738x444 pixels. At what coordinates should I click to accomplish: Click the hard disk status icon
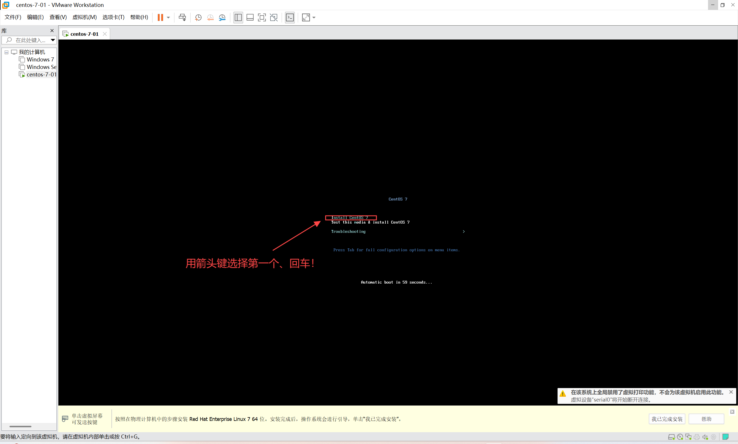(x=671, y=437)
